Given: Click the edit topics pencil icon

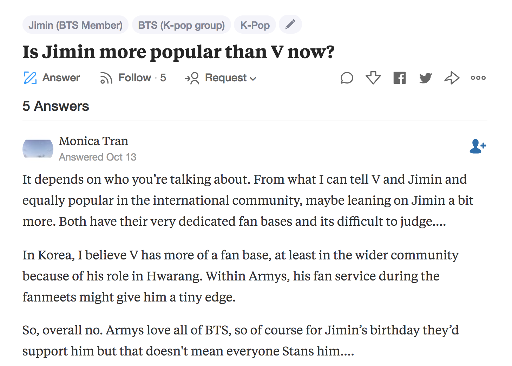Looking at the screenshot, I should [290, 25].
